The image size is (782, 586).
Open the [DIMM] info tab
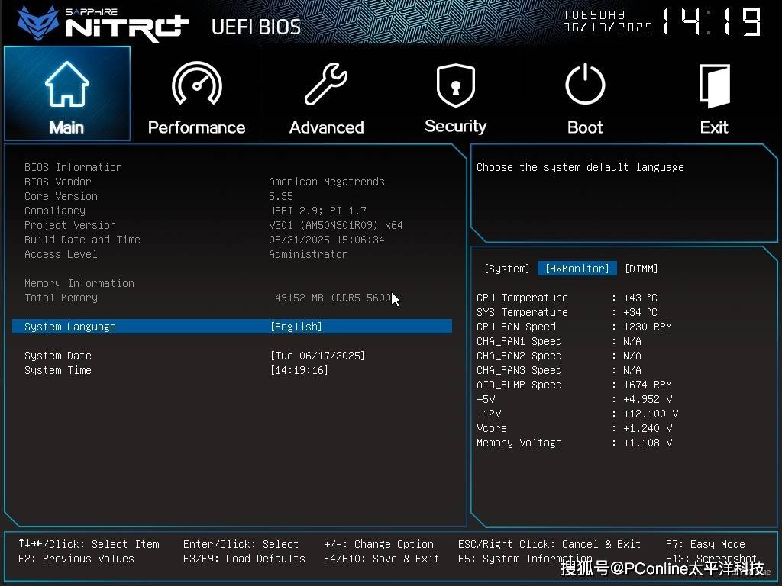click(x=641, y=269)
